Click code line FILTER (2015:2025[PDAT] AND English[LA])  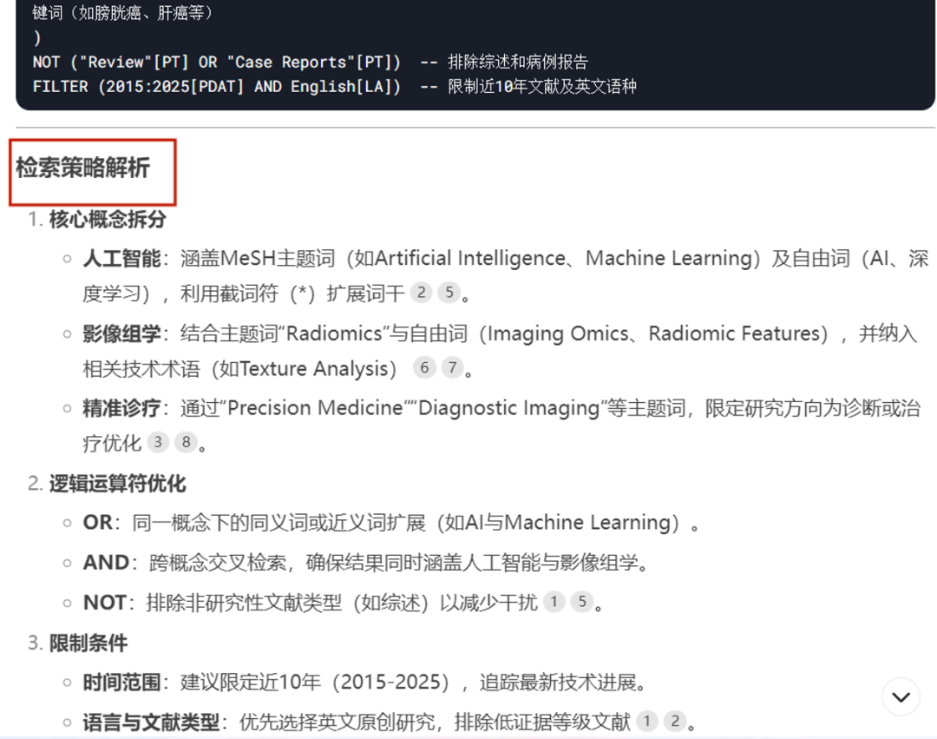(x=217, y=87)
